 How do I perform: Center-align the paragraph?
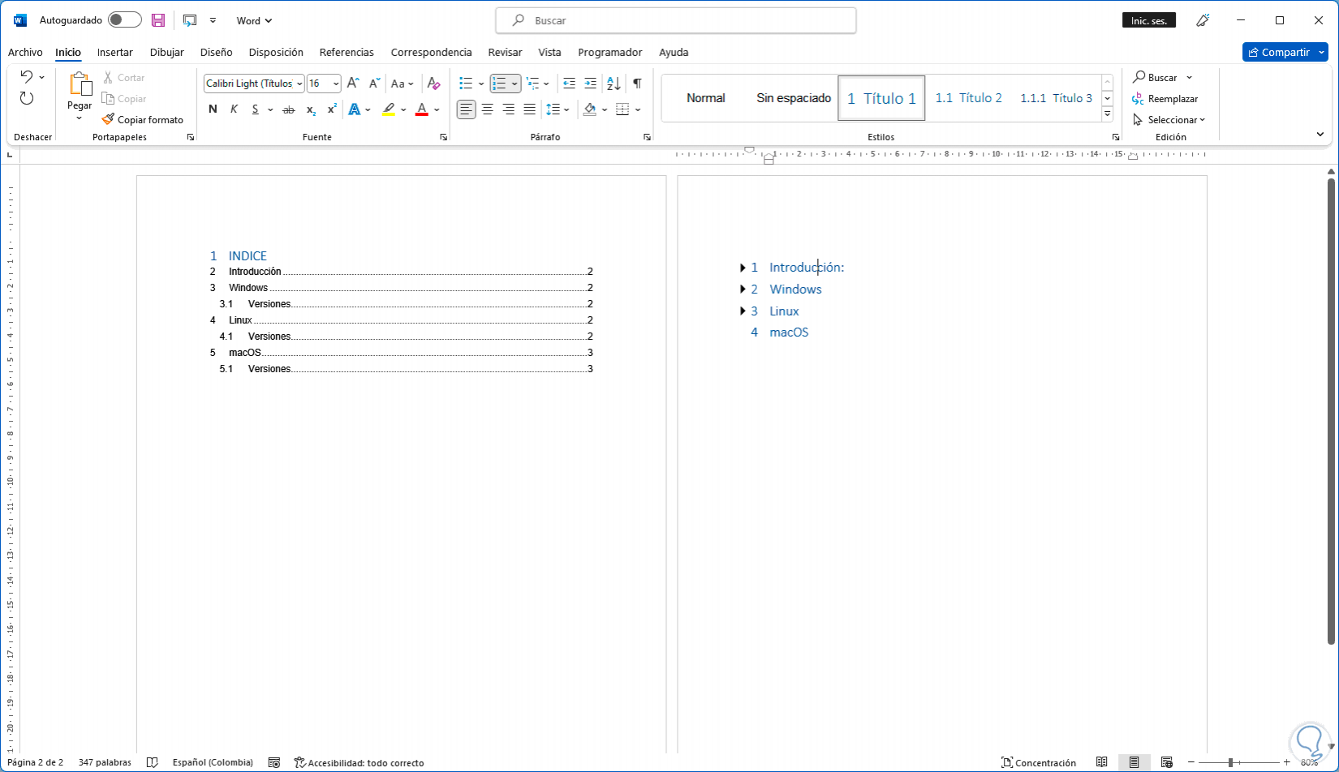(487, 109)
